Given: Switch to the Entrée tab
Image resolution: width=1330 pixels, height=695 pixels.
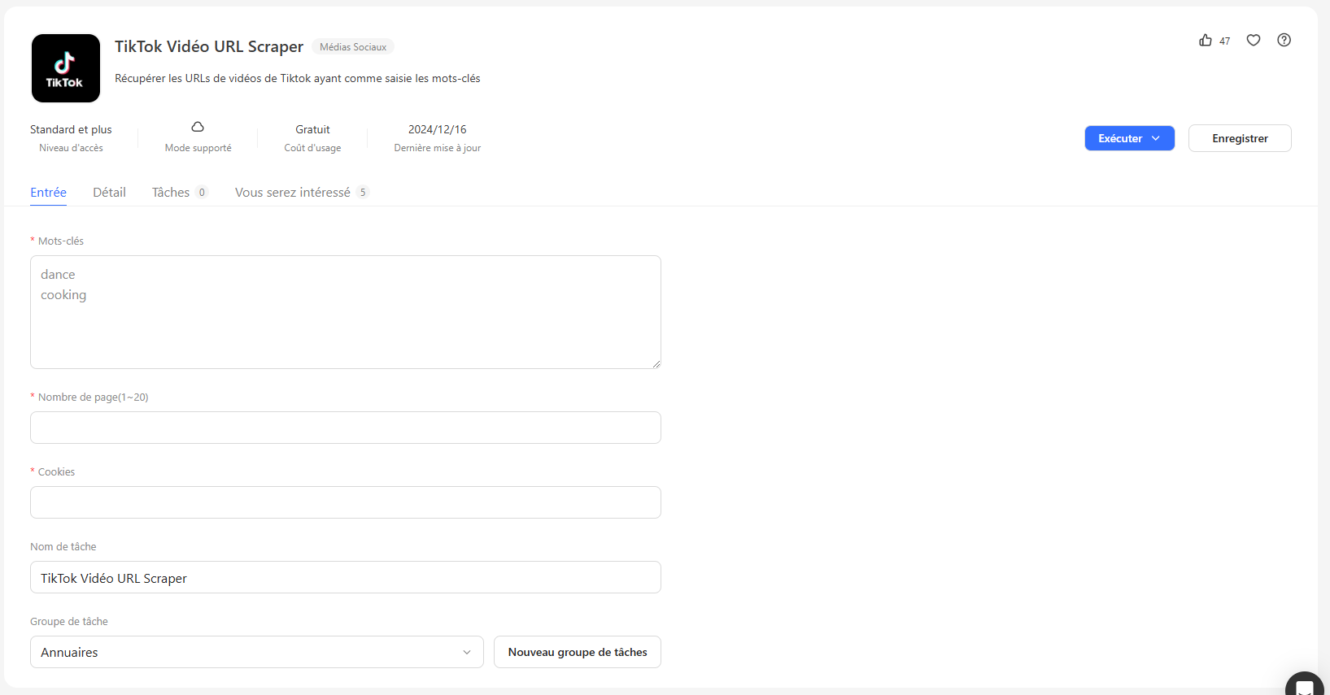Looking at the screenshot, I should coord(49,192).
